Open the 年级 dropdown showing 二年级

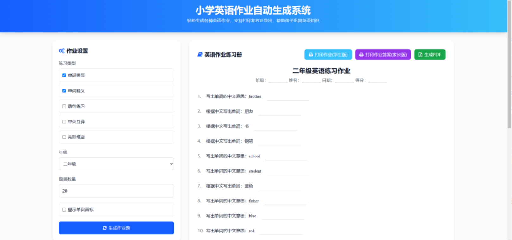coord(116,164)
